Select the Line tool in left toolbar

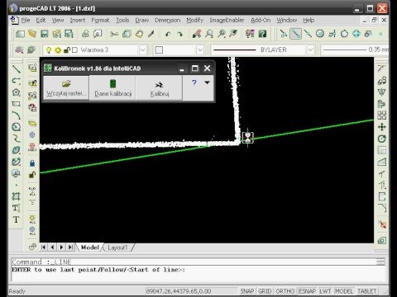click(x=17, y=68)
